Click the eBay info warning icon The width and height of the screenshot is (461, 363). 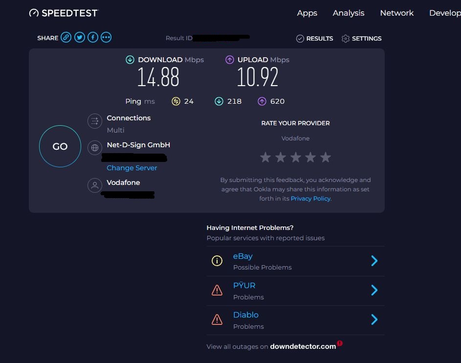pos(217,261)
